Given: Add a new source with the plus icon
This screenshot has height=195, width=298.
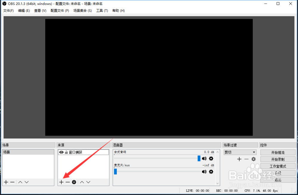Looking at the screenshot, I should (x=61, y=182).
